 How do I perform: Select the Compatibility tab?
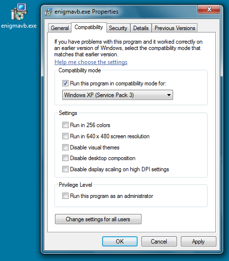[x=88, y=27]
